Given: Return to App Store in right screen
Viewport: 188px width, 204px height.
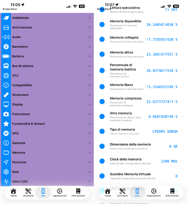Looking at the screenshot, I should 104,9.
